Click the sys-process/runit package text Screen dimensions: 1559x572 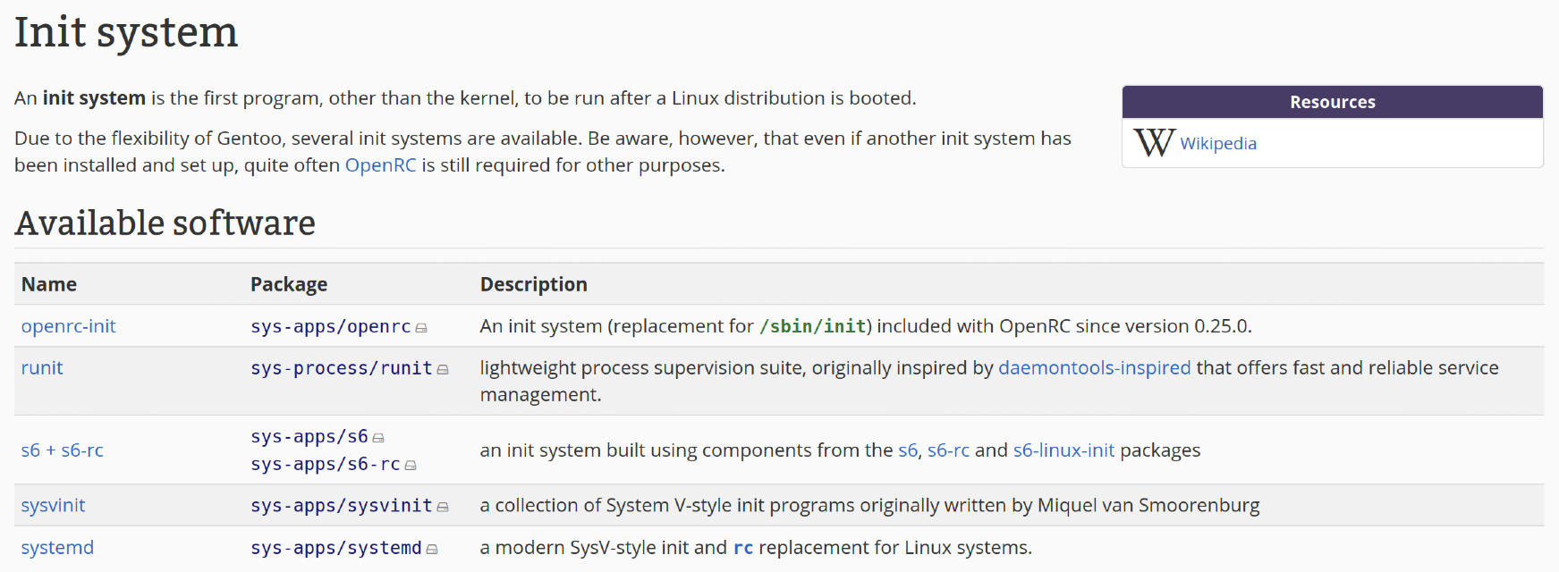point(342,368)
